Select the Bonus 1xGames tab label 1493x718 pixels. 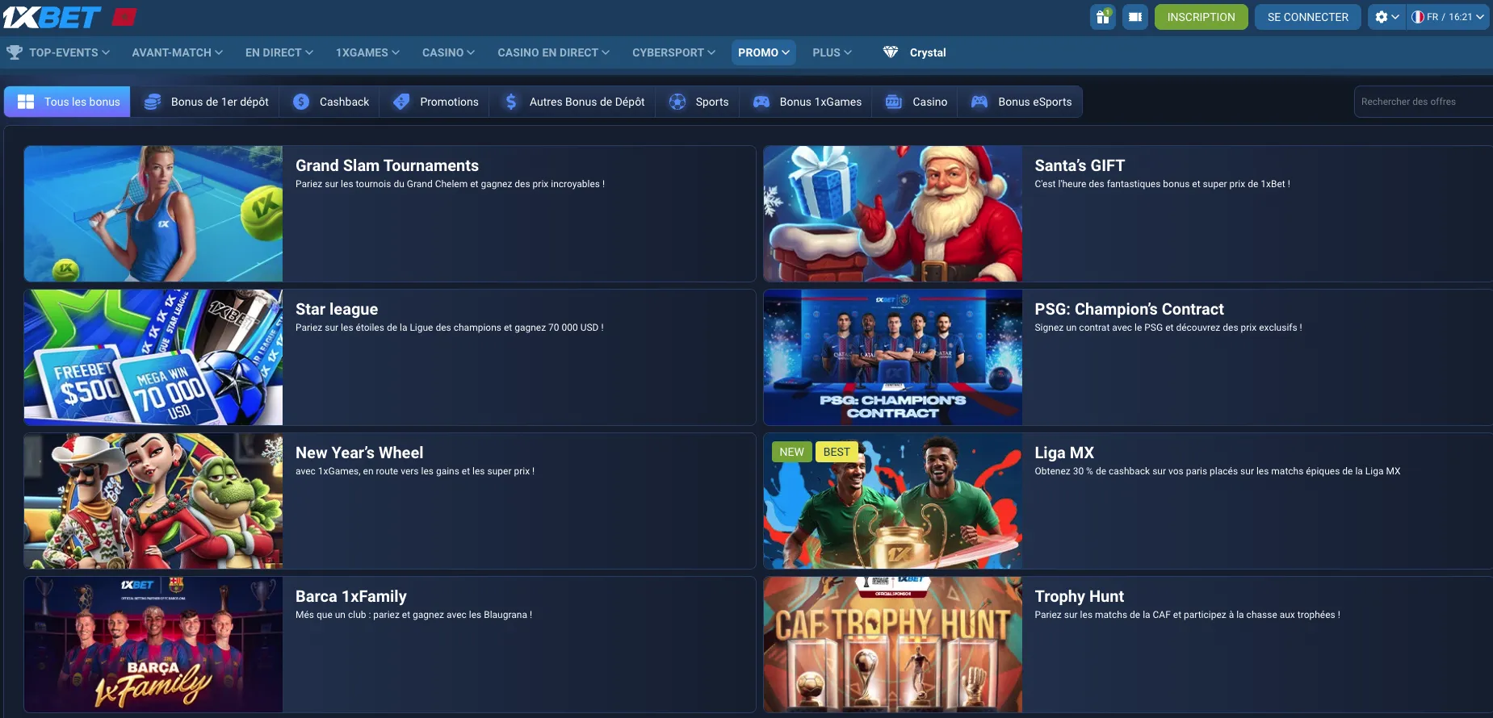tap(820, 102)
